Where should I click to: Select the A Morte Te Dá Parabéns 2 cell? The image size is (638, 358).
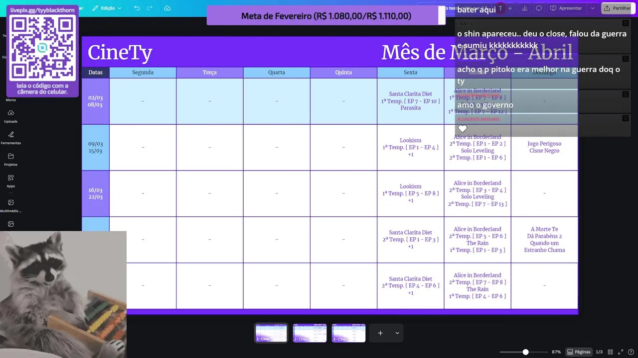[x=544, y=240]
